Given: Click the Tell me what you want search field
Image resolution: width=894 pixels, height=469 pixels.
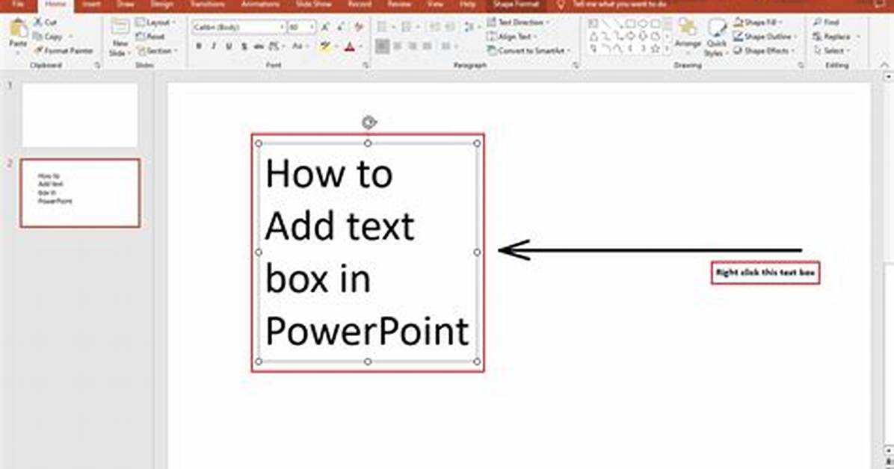Looking at the screenshot, I should (620, 4).
